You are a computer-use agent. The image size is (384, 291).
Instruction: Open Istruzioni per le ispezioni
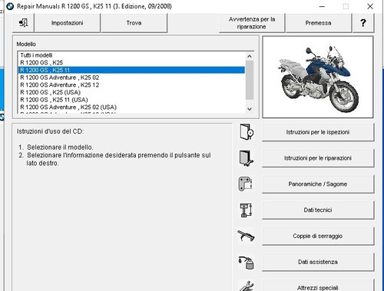(318, 132)
